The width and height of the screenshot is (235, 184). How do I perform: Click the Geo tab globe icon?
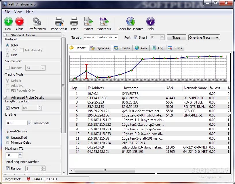coord(137,48)
